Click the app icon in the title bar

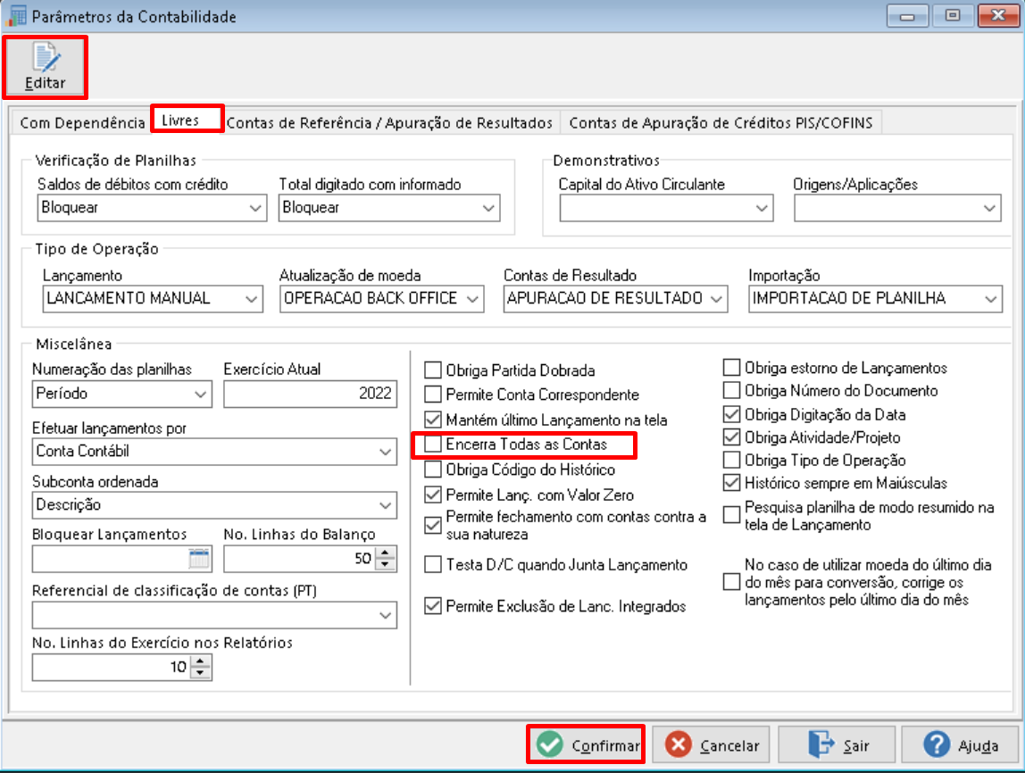click(x=15, y=16)
